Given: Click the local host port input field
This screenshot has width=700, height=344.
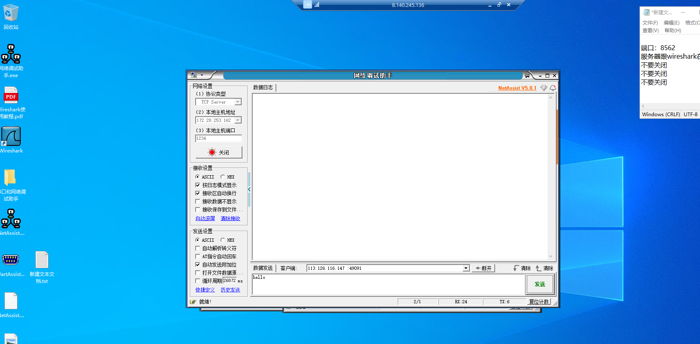Looking at the screenshot, I should pos(218,139).
